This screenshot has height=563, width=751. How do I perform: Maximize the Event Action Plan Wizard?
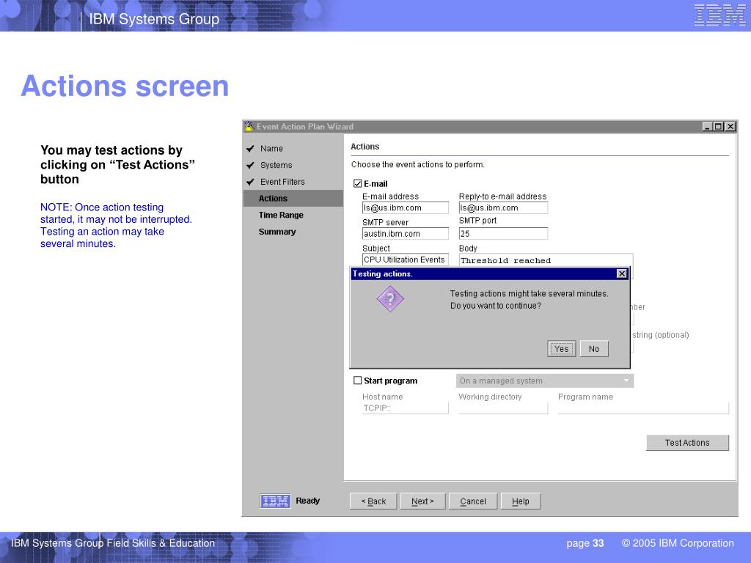coord(719,126)
